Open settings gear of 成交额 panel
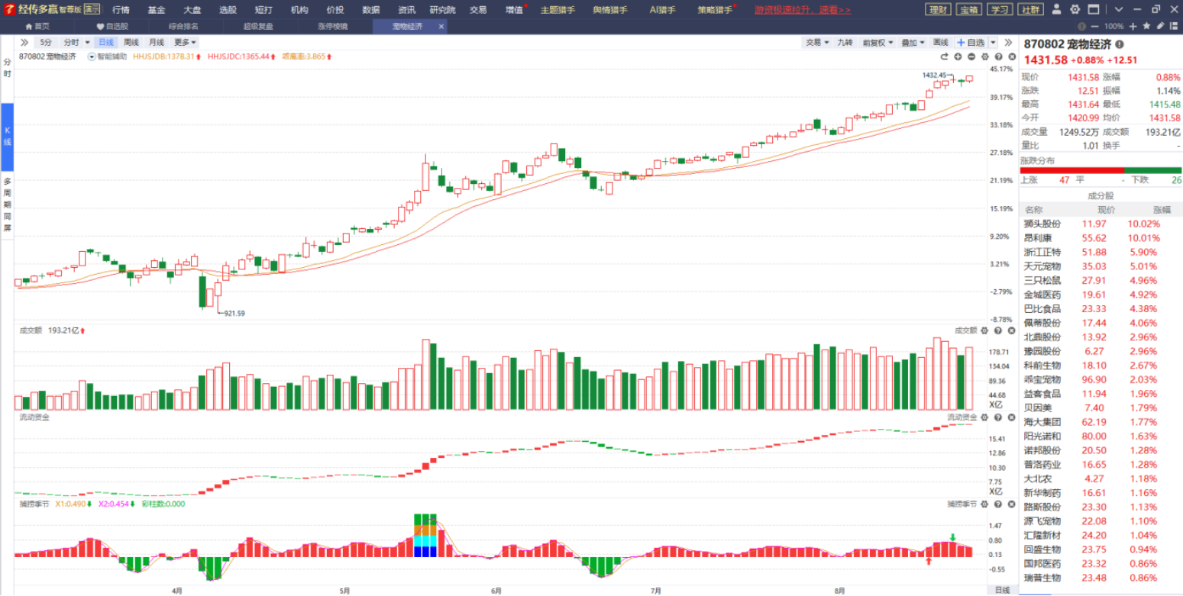Image resolution: width=1183 pixels, height=596 pixels. (x=984, y=330)
